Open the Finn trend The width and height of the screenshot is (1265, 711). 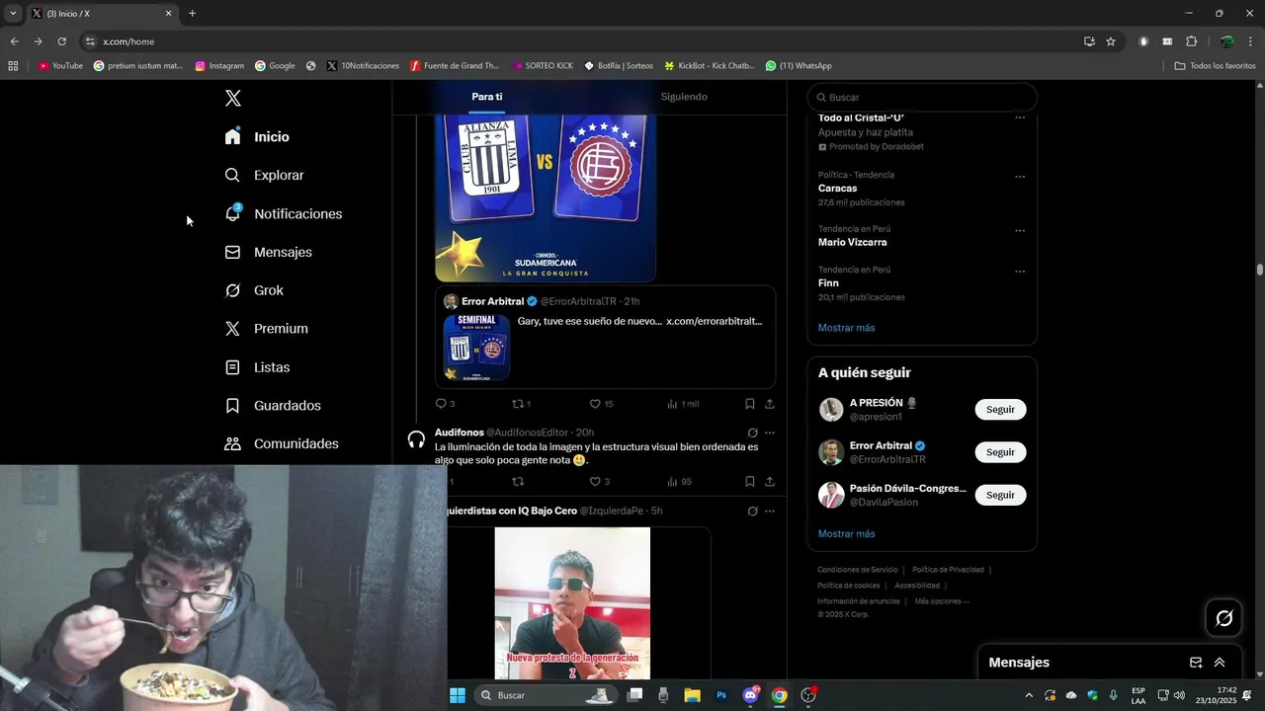tap(828, 283)
